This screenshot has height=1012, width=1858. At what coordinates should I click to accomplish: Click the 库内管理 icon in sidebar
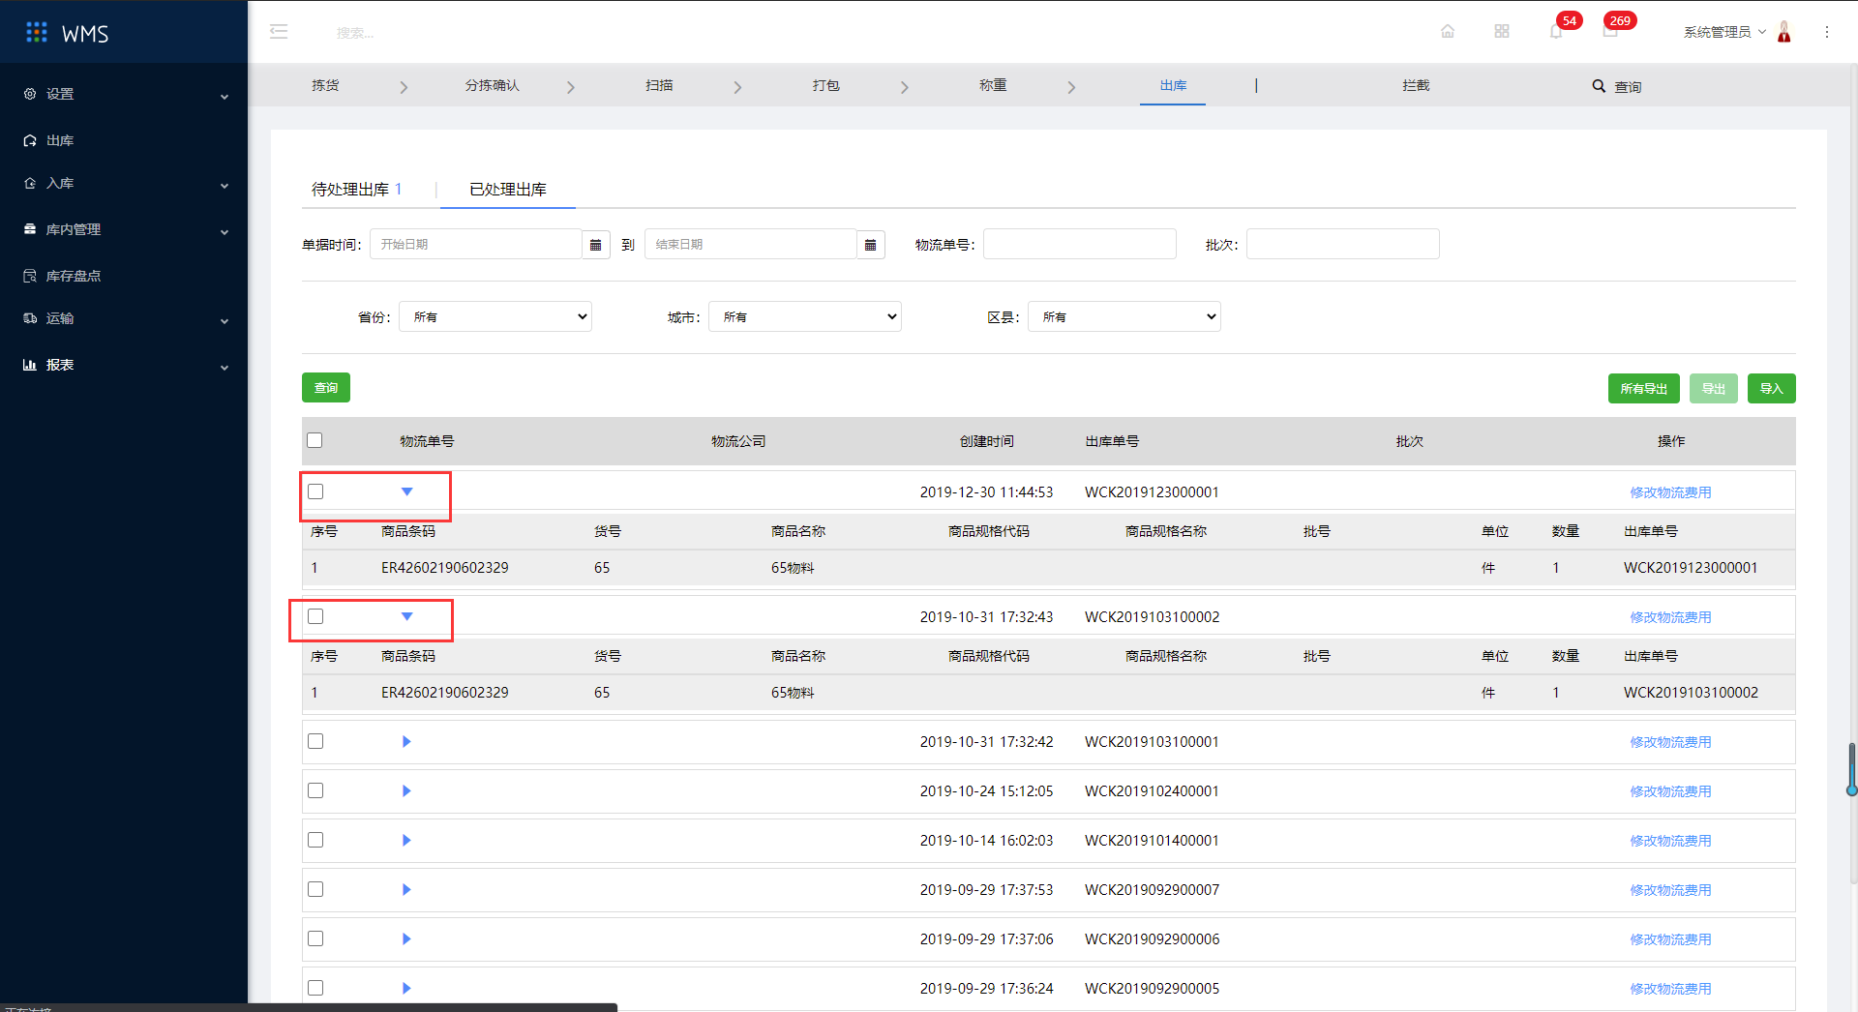point(30,229)
